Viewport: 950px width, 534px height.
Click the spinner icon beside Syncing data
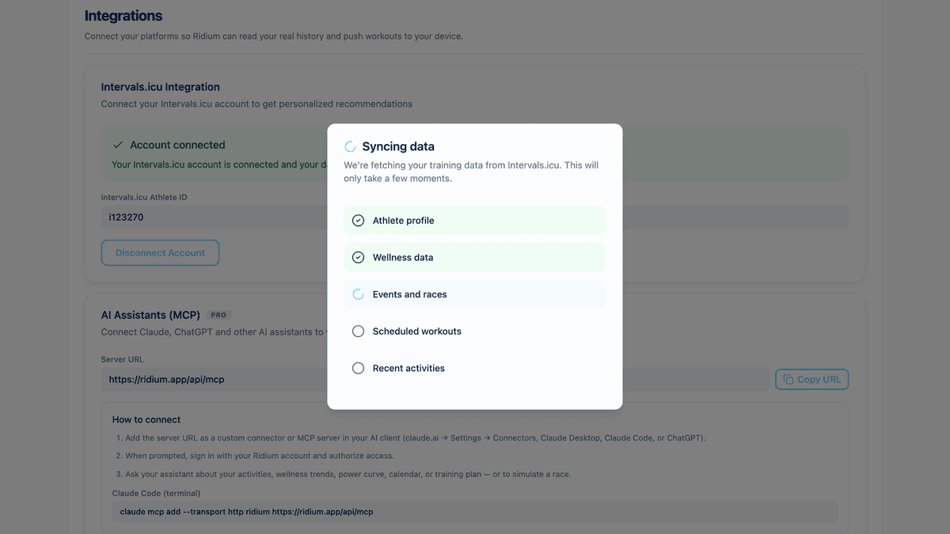(350, 146)
